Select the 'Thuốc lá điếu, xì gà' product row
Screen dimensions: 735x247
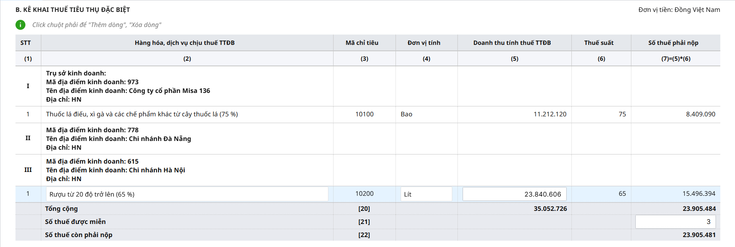142,114
